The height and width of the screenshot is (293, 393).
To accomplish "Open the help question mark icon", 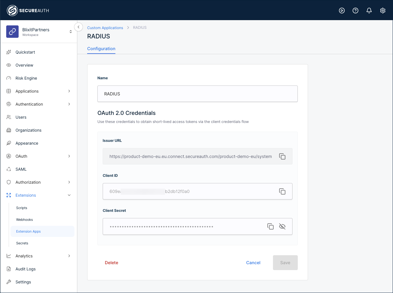I will [x=355, y=11].
